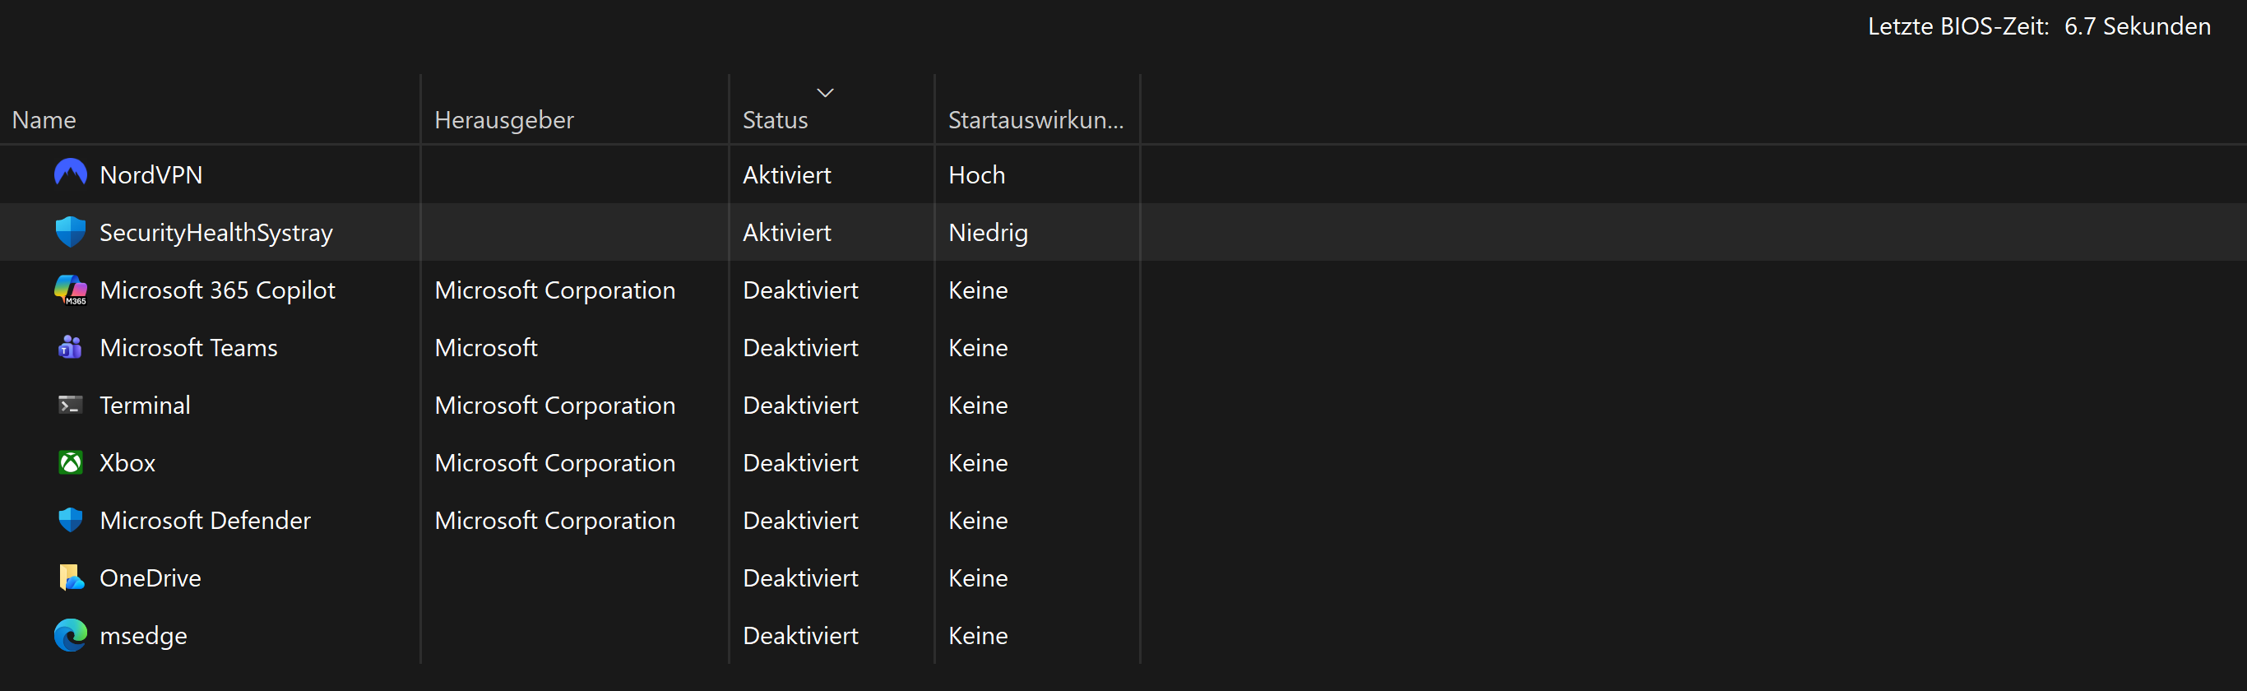Click the SecurityHealthSystray shield icon
Image resolution: width=2247 pixels, height=691 pixels.
tap(71, 231)
